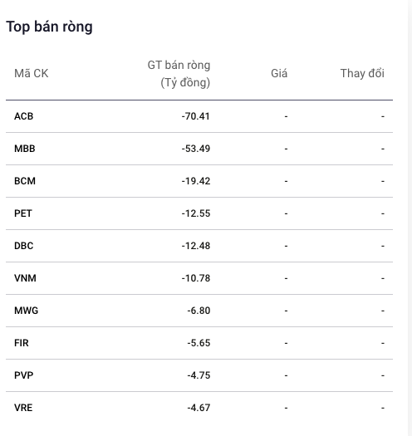Sort by Giá column header
The image size is (412, 436).
point(279,73)
